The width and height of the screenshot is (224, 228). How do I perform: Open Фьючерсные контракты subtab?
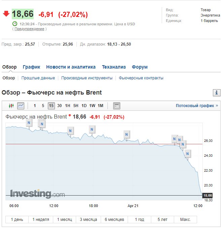tap(141, 78)
